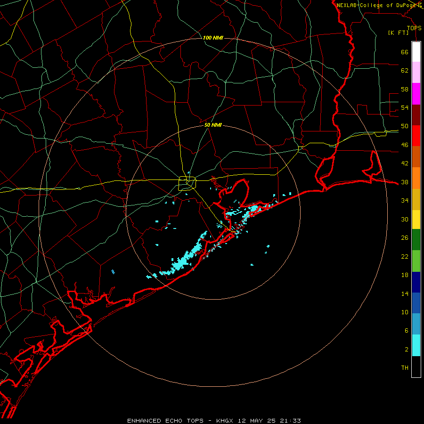
Task: Click the NEXLAB-College of DuPage text
Action: pos(377,5)
